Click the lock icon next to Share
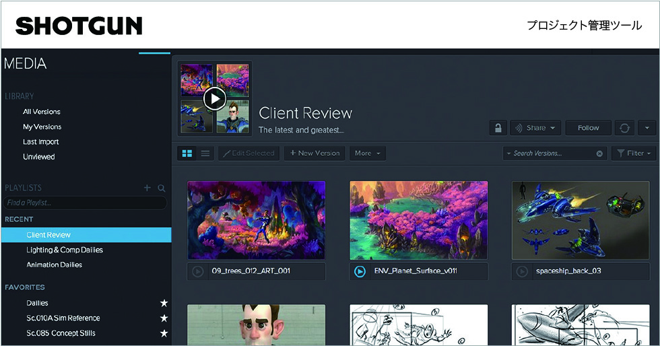Image resolution: width=660 pixels, height=346 pixels. pyautogui.click(x=498, y=128)
